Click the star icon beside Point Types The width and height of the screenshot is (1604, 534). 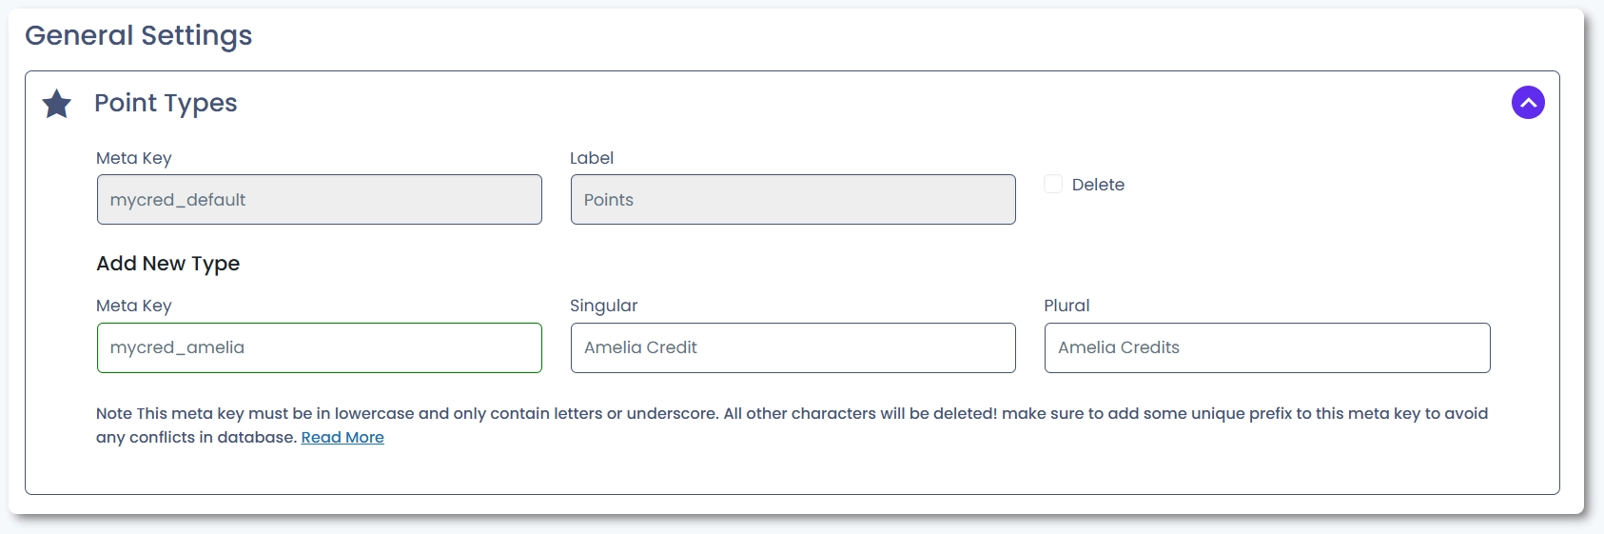(57, 104)
